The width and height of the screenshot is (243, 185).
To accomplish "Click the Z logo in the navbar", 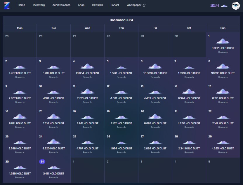I will [7, 5].
